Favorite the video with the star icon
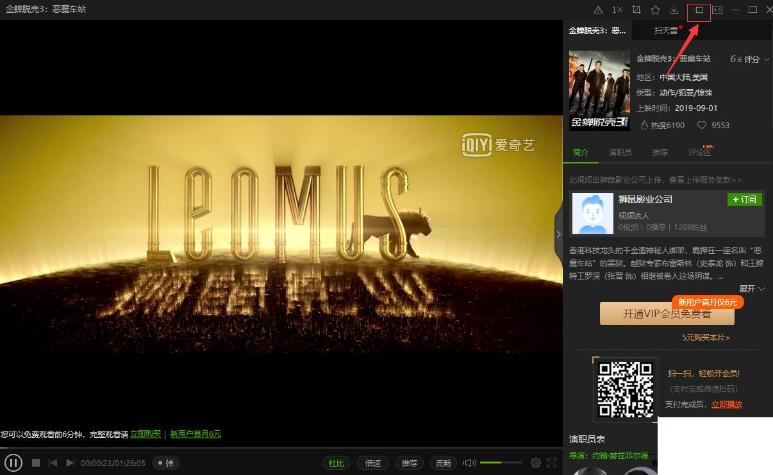Screen dimensions: 773x475 tap(655, 10)
